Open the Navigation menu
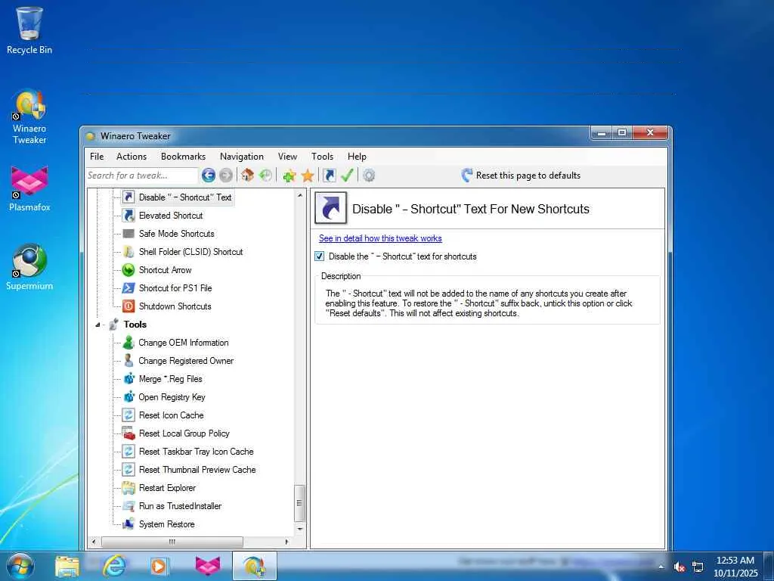The width and height of the screenshot is (774, 581). pyautogui.click(x=241, y=157)
